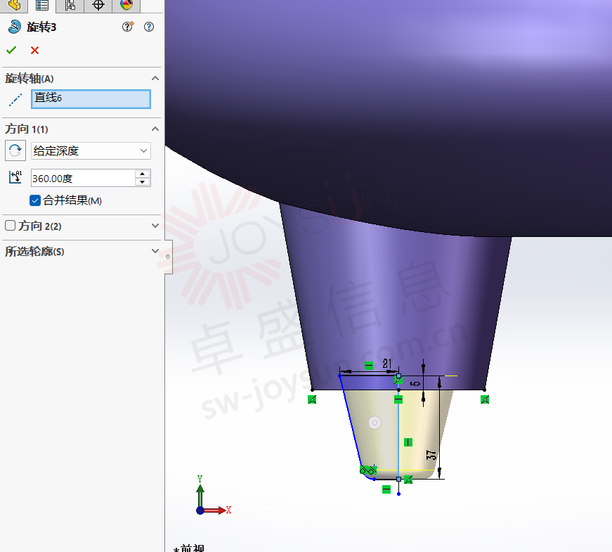This screenshot has width=612, height=552.
Task: Open the 给定深度 revolve type dropdown
Action: click(x=91, y=150)
